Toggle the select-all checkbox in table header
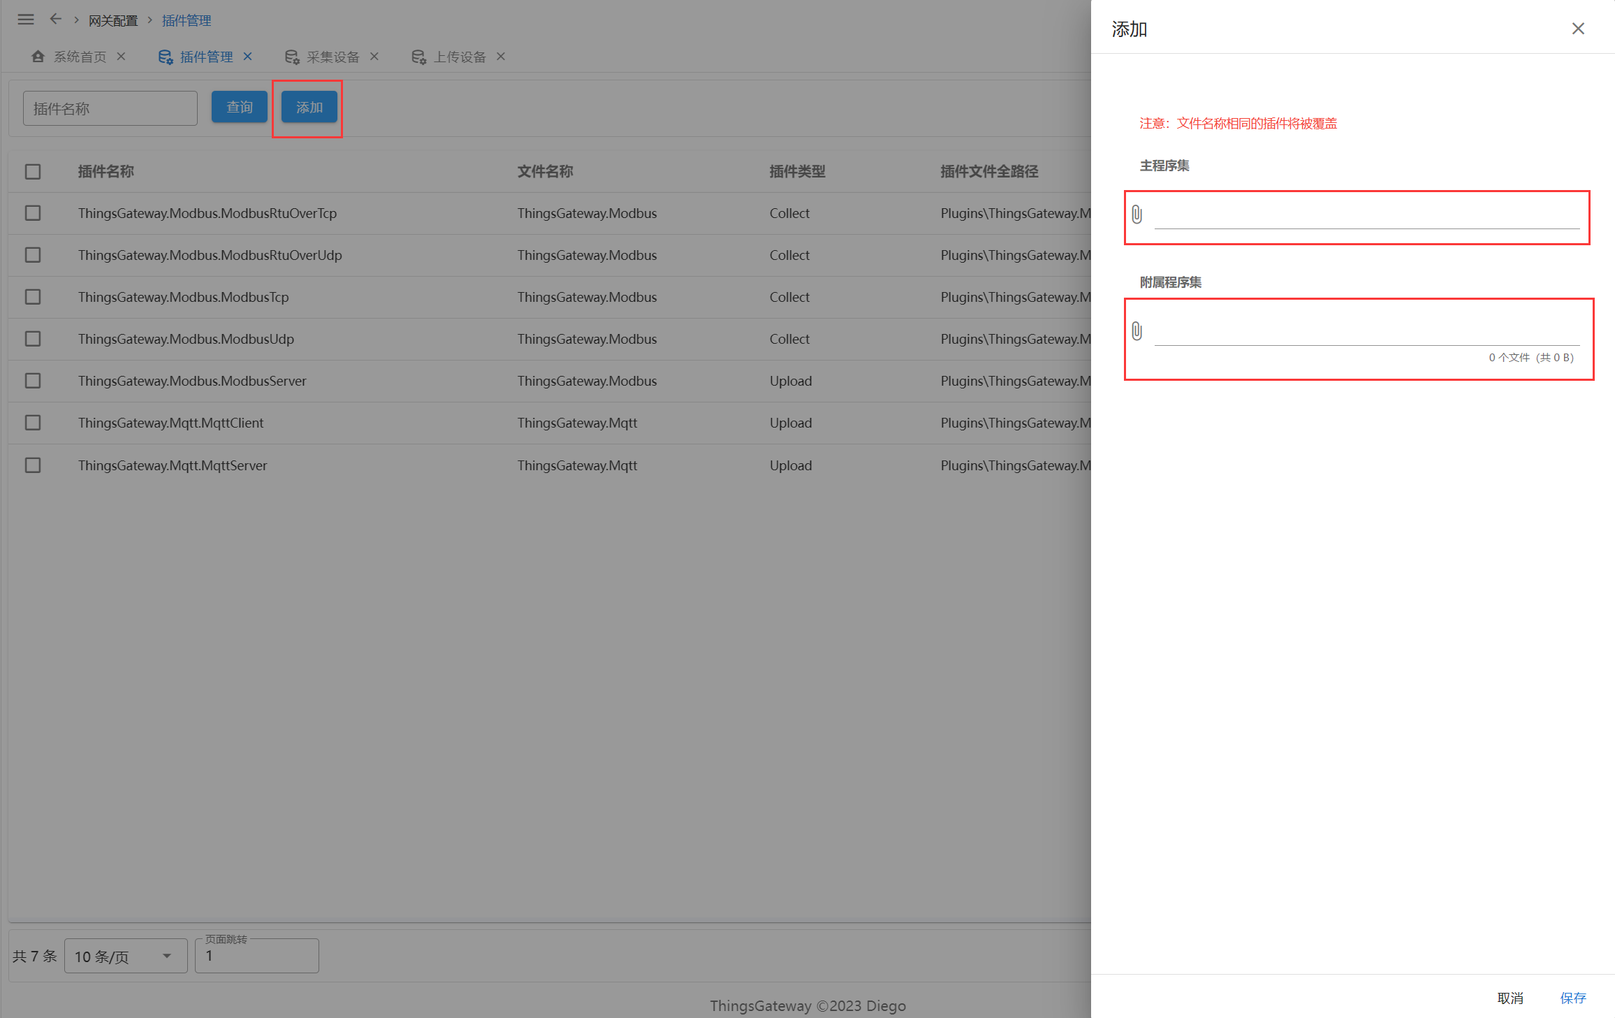Screen dimensions: 1615x1018 [x=33, y=172]
